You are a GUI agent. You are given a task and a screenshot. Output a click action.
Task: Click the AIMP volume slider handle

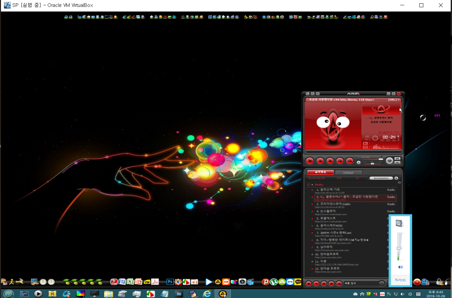[x=381, y=159]
